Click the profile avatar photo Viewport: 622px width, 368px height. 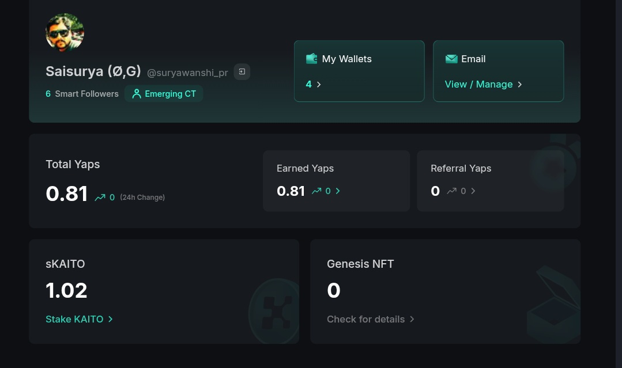(65, 32)
